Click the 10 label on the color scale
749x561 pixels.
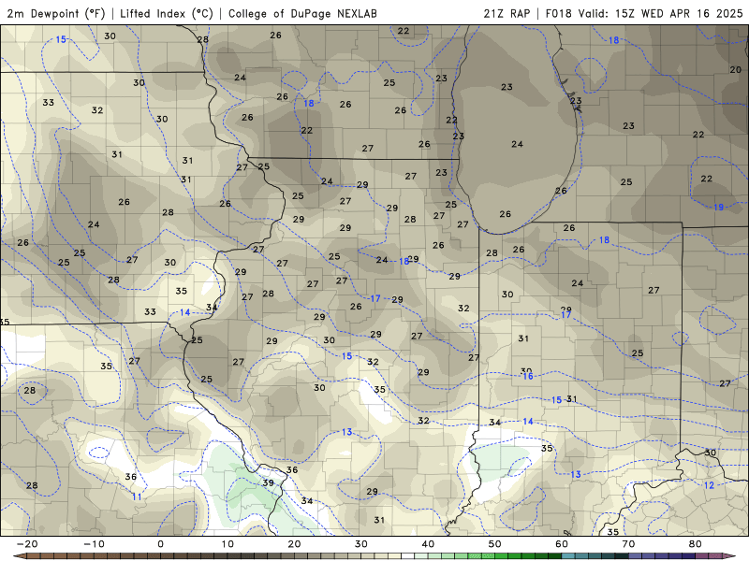coord(228,544)
